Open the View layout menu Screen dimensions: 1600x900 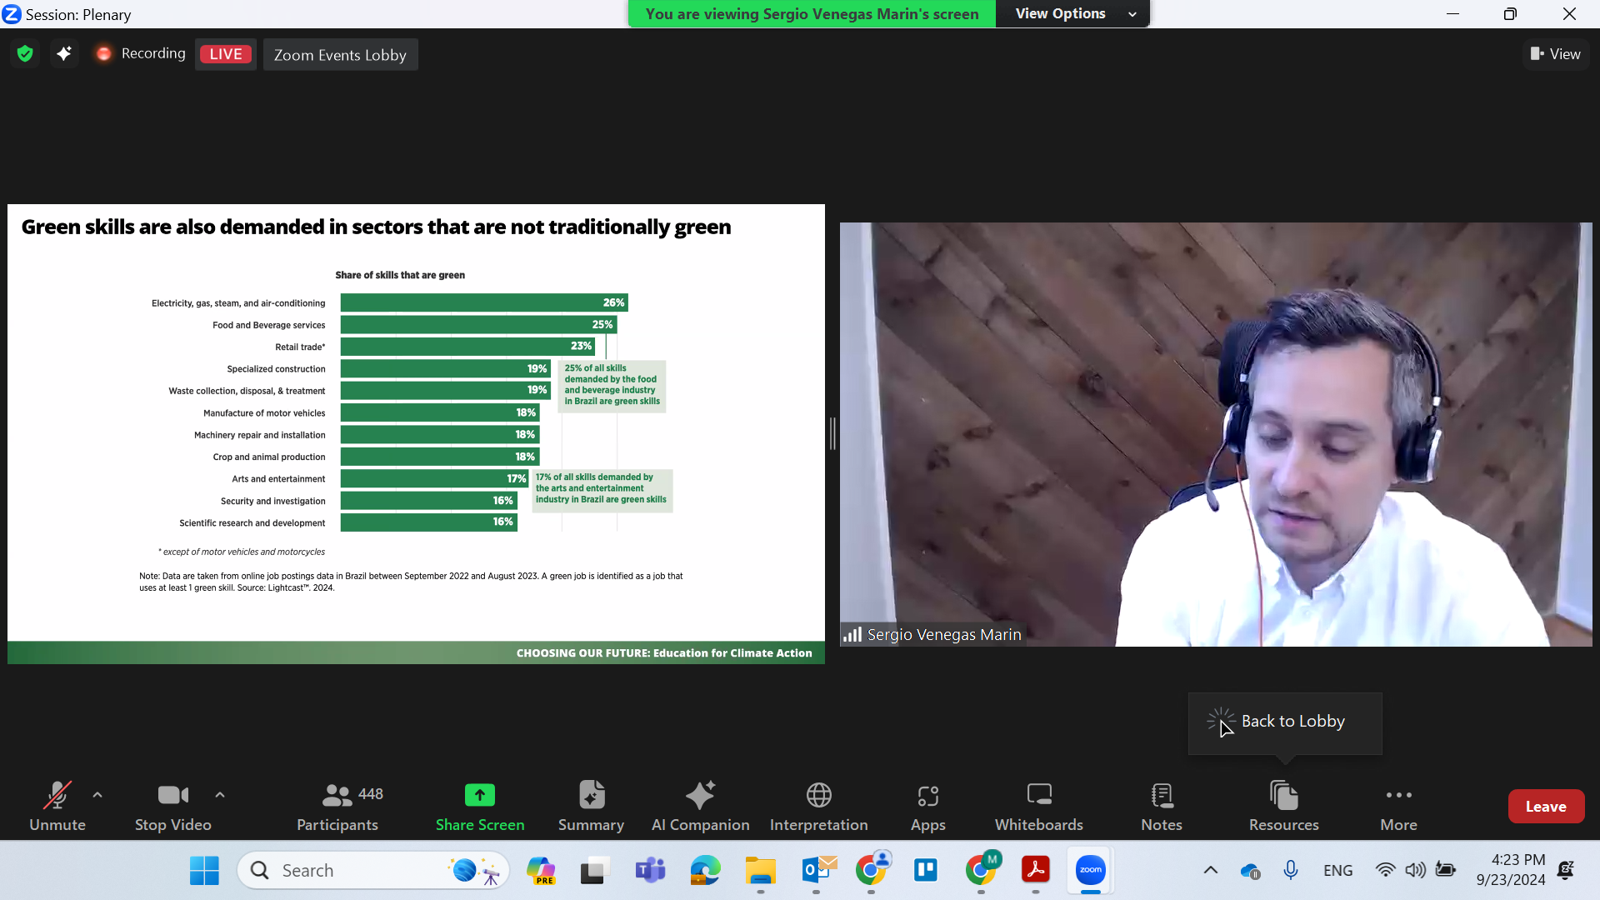(x=1555, y=54)
